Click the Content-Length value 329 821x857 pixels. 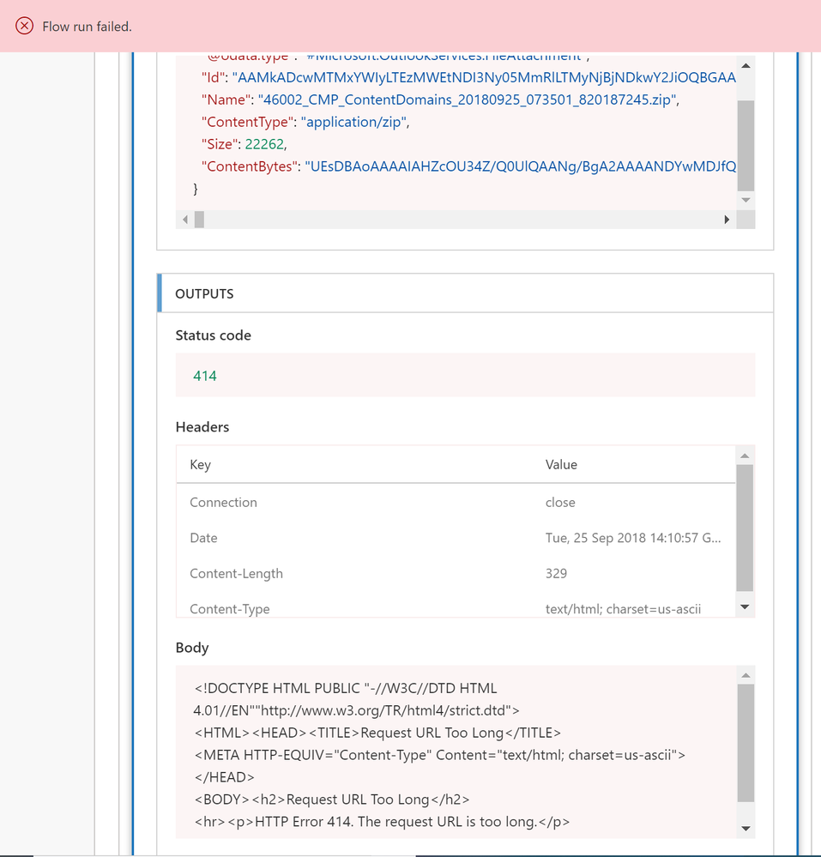[x=556, y=573]
